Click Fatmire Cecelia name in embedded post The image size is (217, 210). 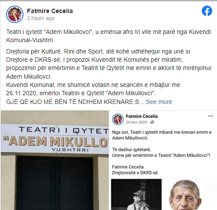[142, 116]
